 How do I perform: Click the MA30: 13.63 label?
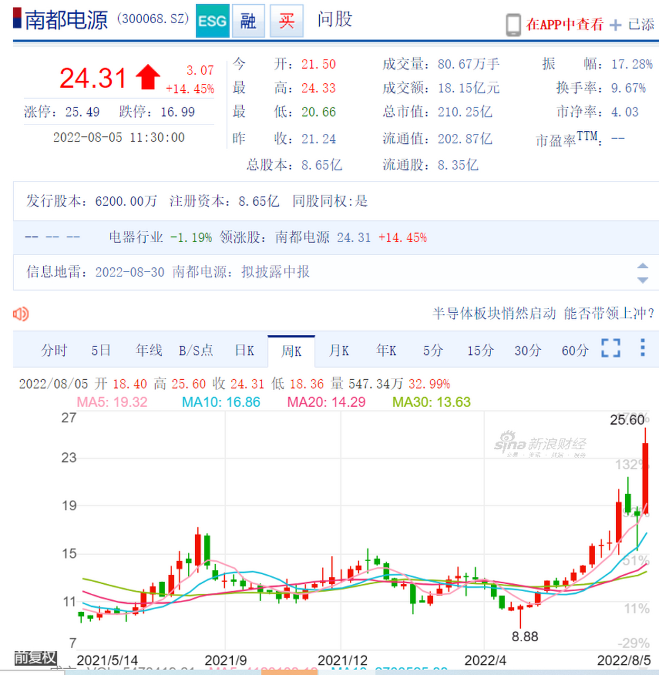tap(432, 402)
